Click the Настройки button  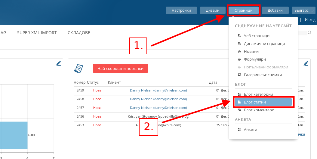coord(181,10)
